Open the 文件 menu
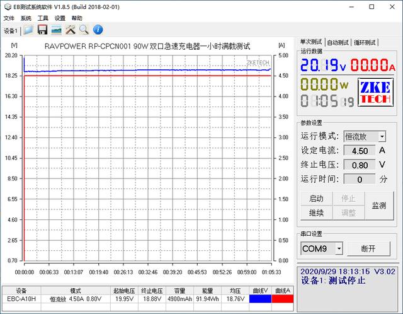The image size is (403, 314). [9, 18]
